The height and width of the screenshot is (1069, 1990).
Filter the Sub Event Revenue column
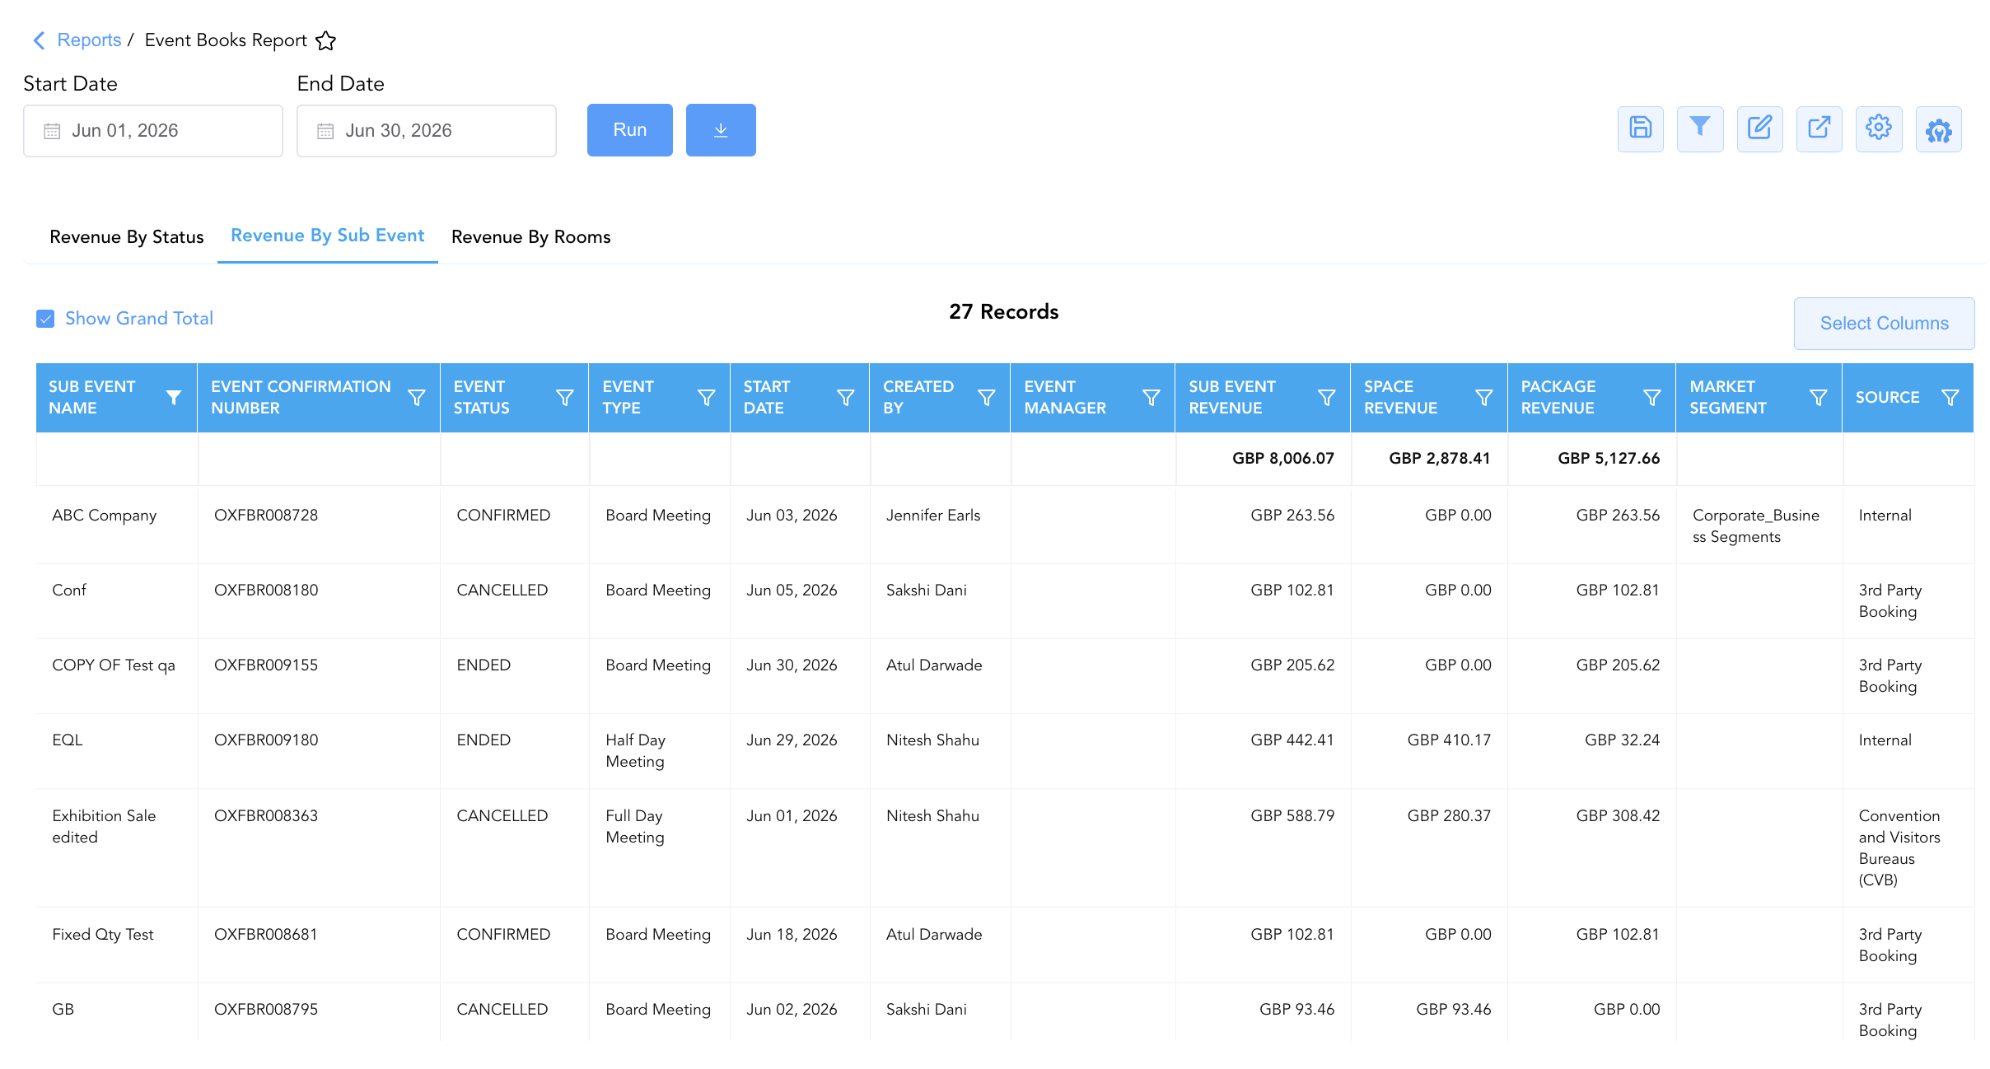coord(1327,398)
